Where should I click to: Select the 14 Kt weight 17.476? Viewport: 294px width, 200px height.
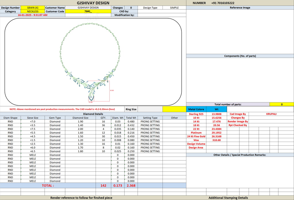tap(216, 122)
